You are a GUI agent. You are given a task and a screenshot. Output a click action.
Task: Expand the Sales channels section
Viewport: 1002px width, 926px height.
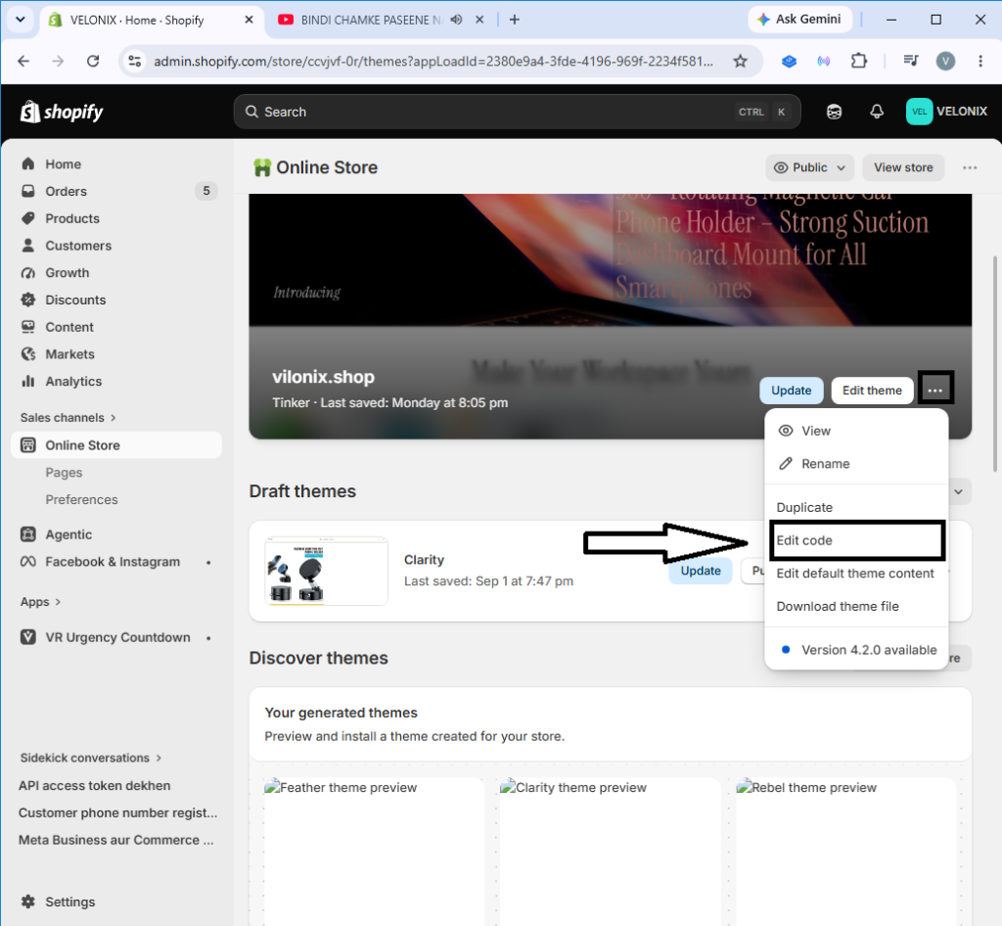pos(68,418)
